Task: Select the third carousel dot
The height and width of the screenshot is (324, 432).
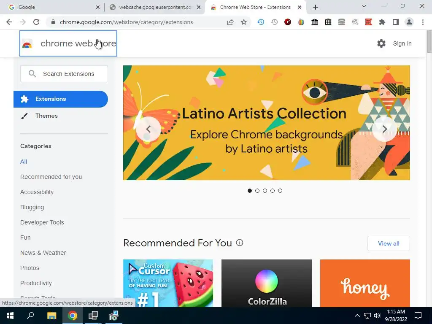Action: 265,191
